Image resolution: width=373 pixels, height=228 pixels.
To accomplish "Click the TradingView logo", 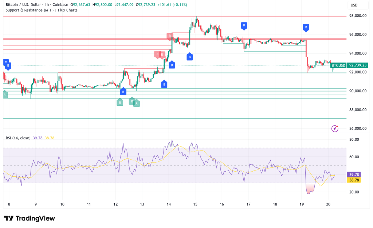I will pyautogui.click(x=29, y=218).
